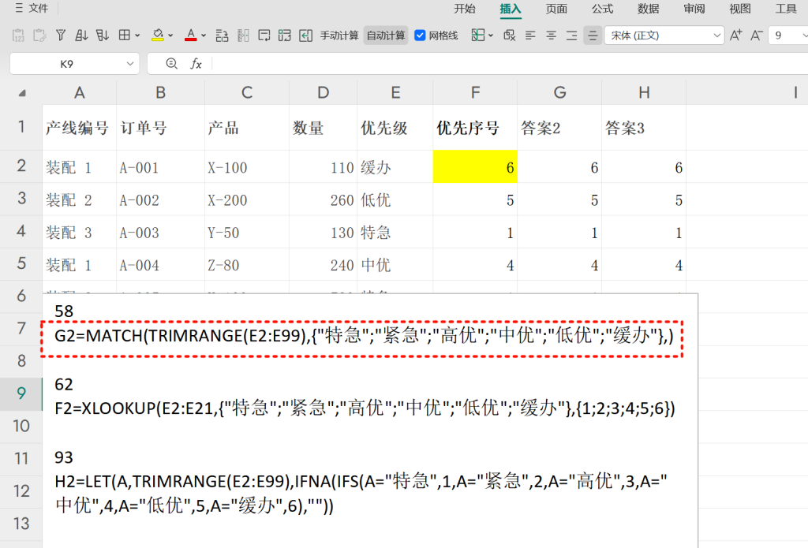Expand the name box dropdown arrow

pos(130,64)
